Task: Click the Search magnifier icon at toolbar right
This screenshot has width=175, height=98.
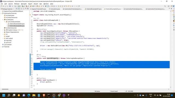Action: pyautogui.click(x=165, y=6)
